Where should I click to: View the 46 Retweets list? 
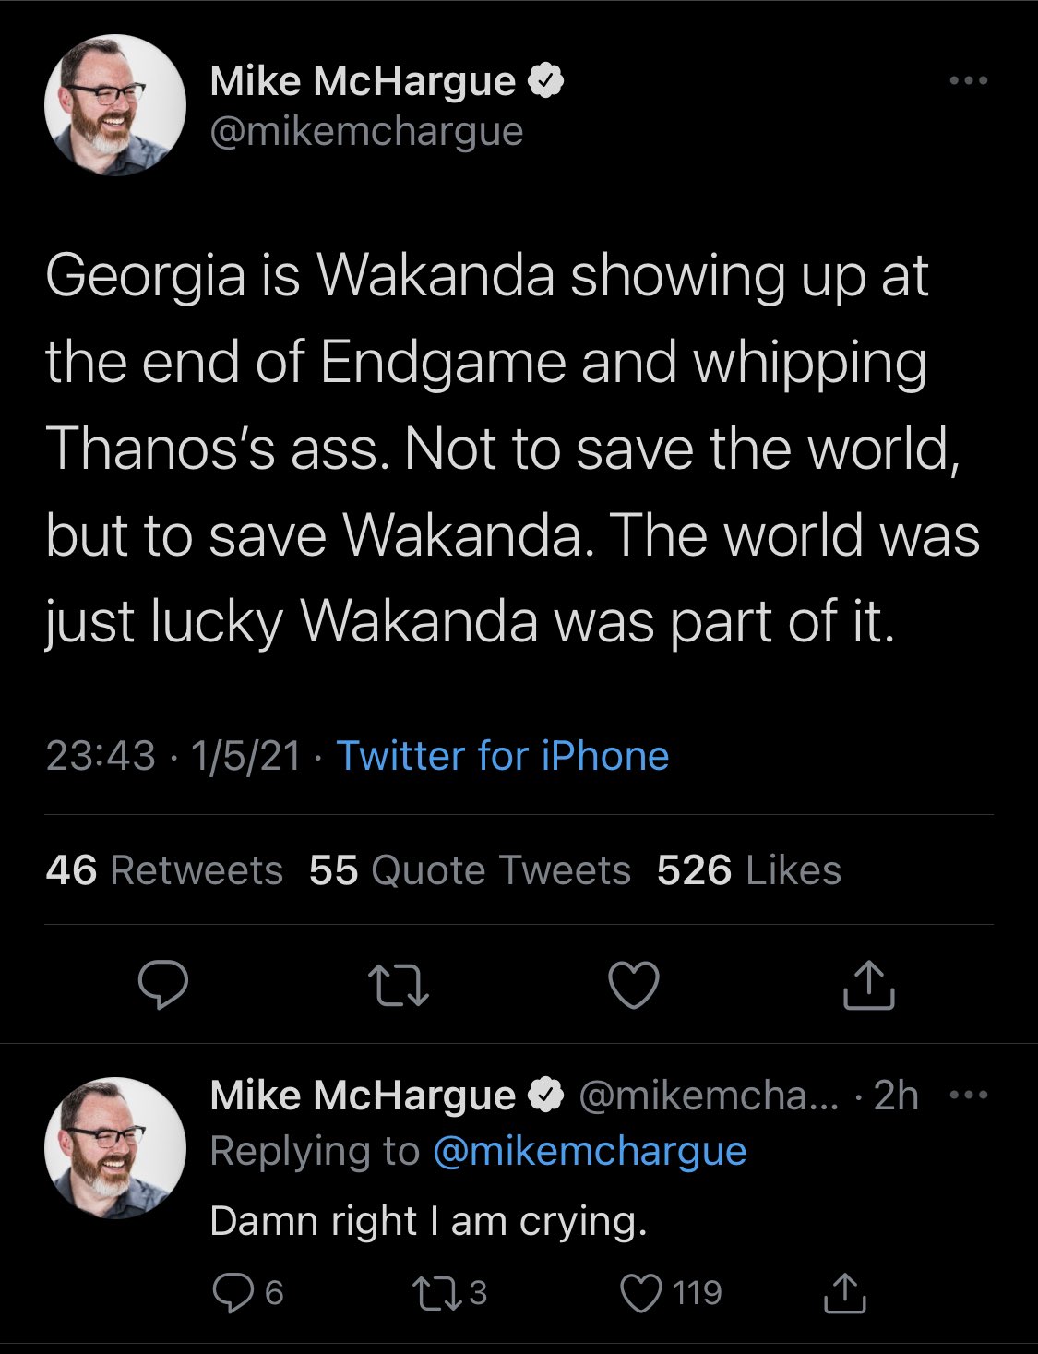[x=164, y=869]
